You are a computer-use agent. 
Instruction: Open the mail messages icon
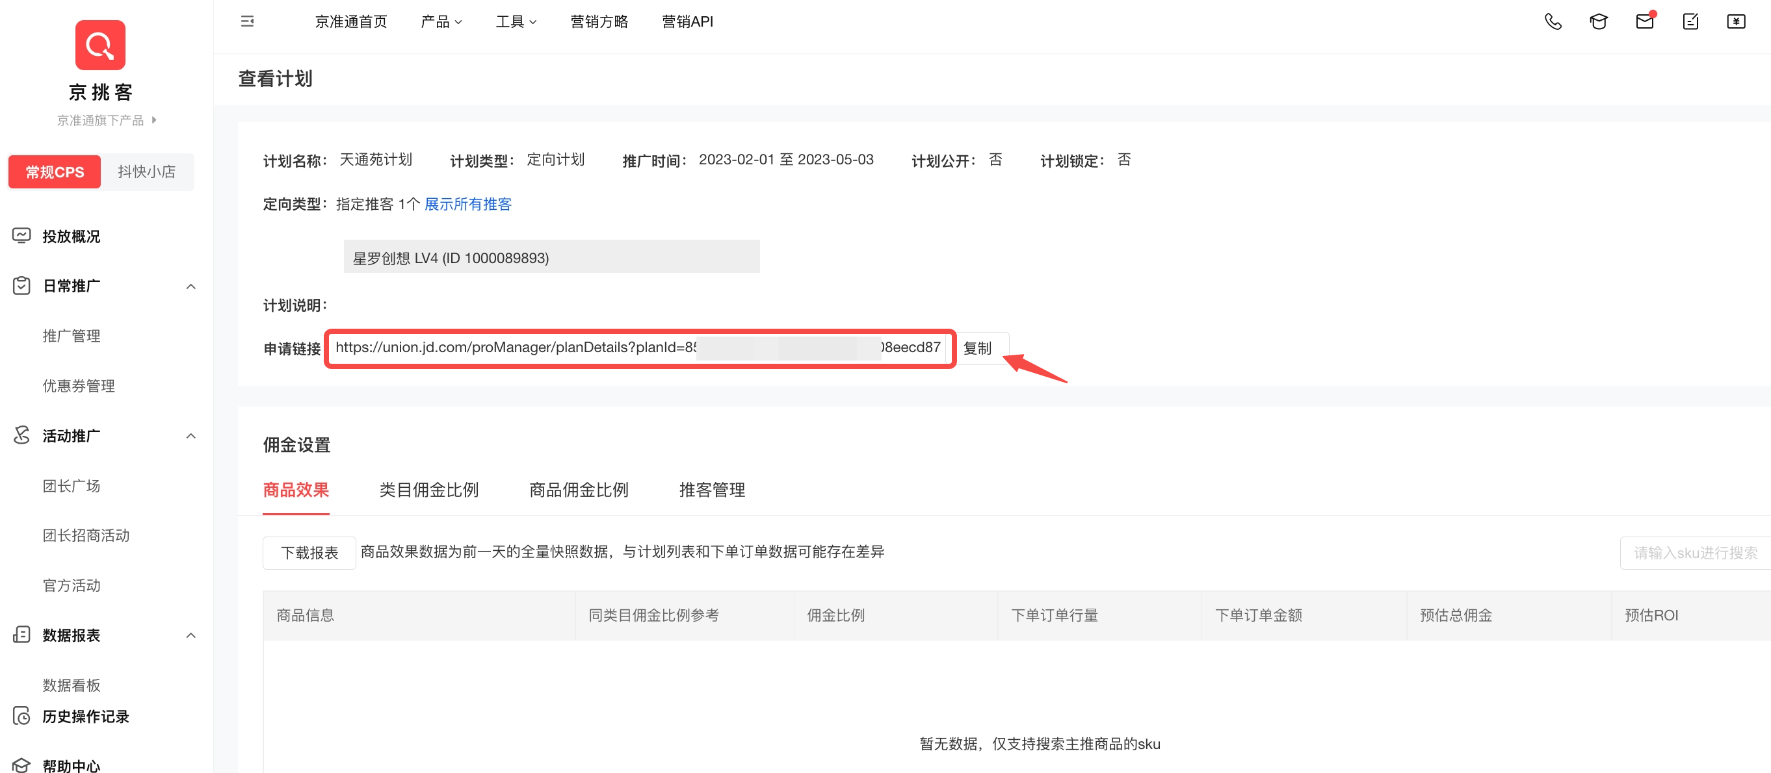pyautogui.click(x=1645, y=21)
